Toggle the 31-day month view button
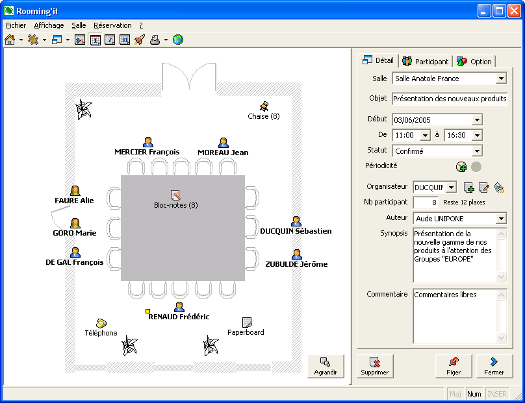Image resolution: width=525 pixels, height=403 pixels. pos(125,40)
